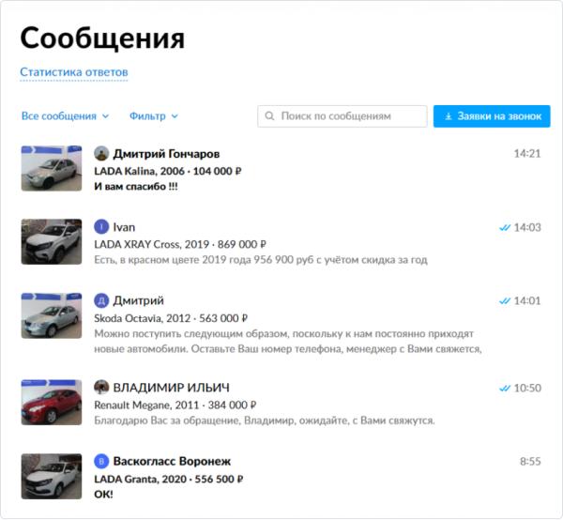Open the LADA XRAY Cross car thumbnail
The image size is (563, 520).
(52, 241)
